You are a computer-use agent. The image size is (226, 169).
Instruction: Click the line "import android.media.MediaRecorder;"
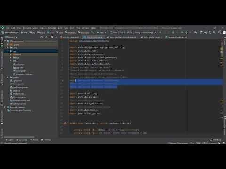pyautogui.click(x=90, y=64)
